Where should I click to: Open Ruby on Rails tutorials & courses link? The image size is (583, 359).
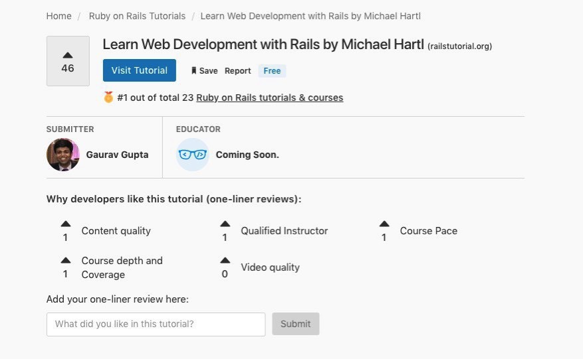click(270, 98)
